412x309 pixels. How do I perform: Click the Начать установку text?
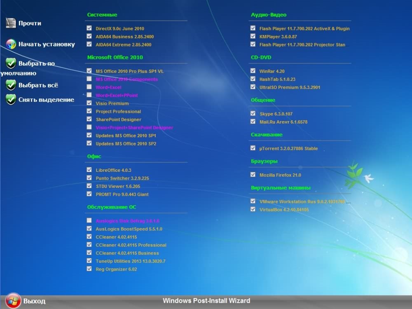(47, 44)
